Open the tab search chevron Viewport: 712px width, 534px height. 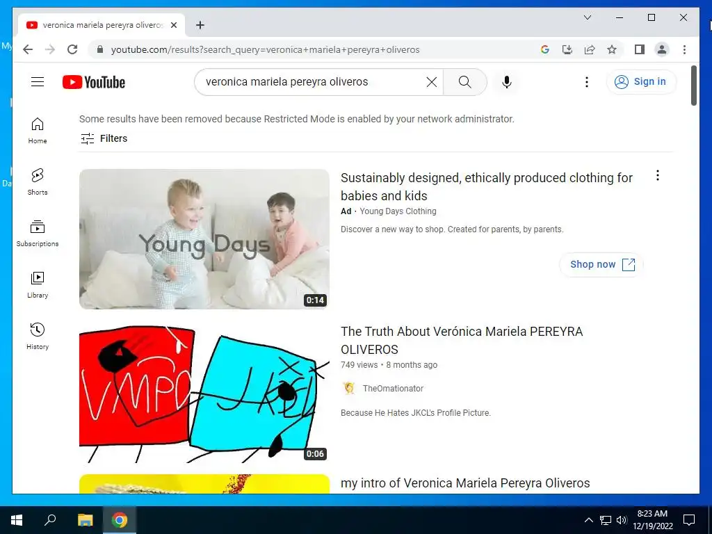587,17
